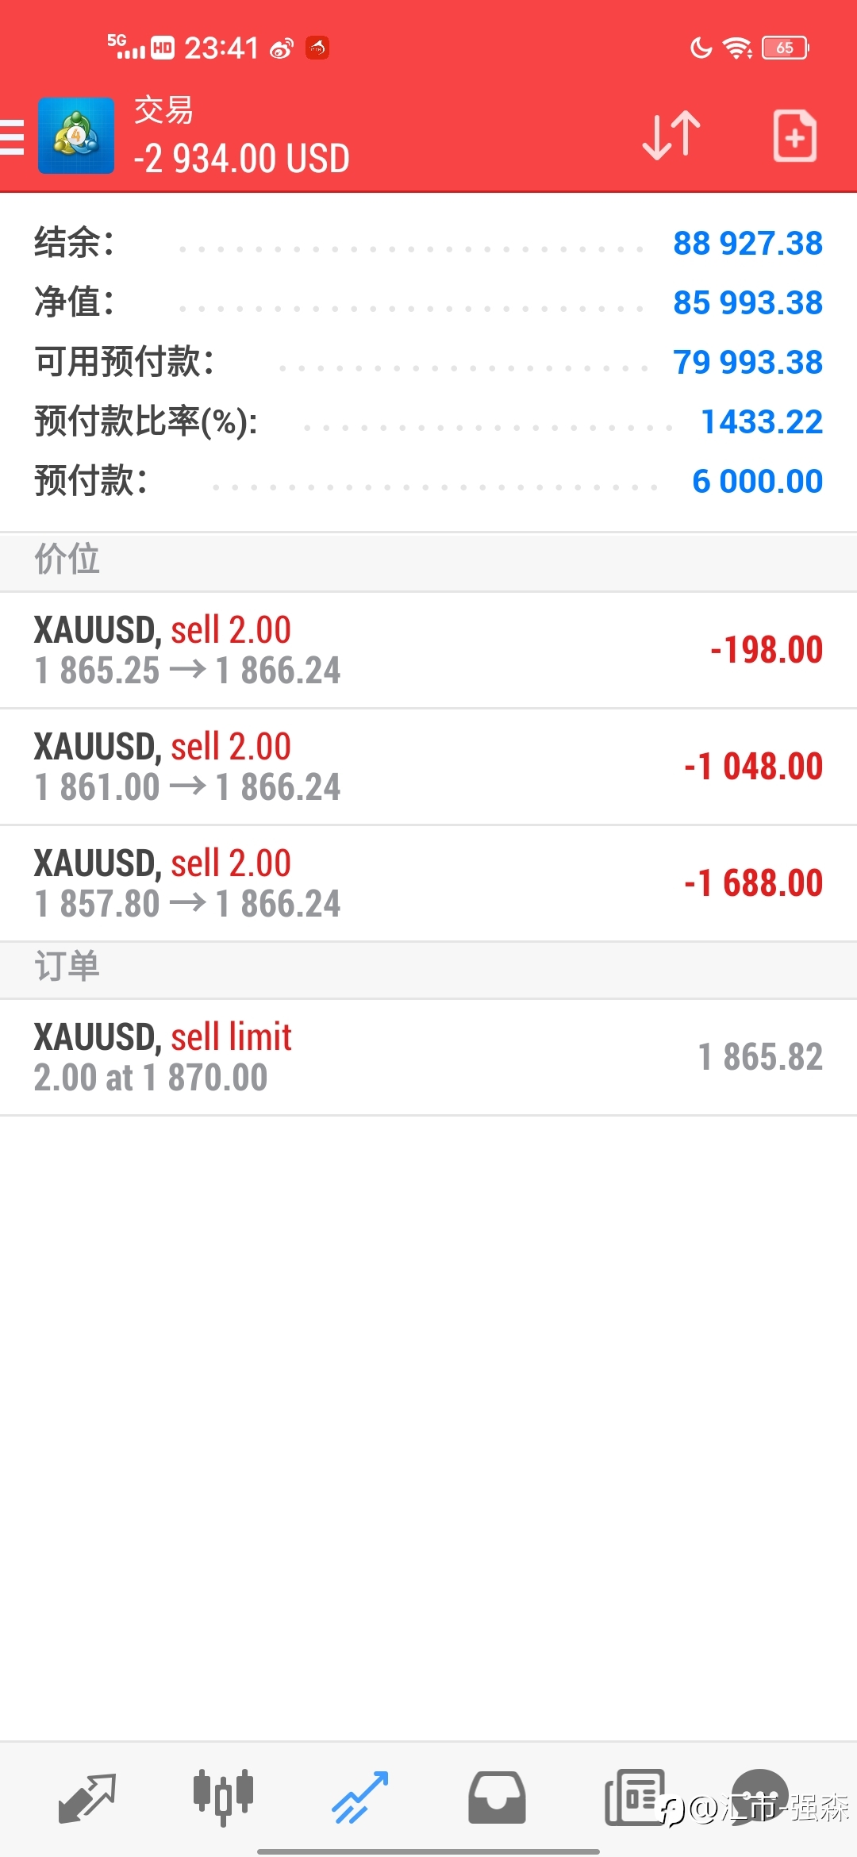Open the chat bubble messages tab
The width and height of the screenshot is (857, 1857).
pos(759,1796)
